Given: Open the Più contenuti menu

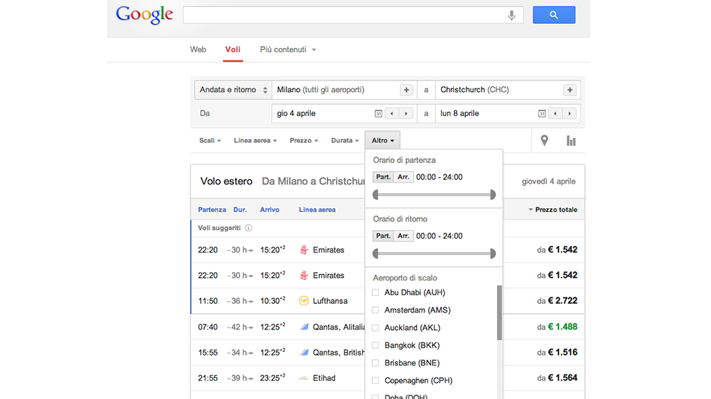Looking at the screenshot, I should [288, 50].
